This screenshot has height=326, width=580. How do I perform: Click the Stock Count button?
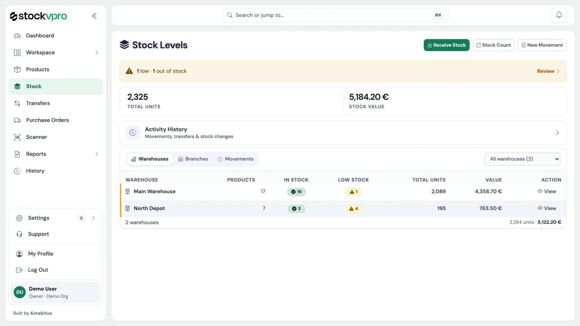point(493,45)
